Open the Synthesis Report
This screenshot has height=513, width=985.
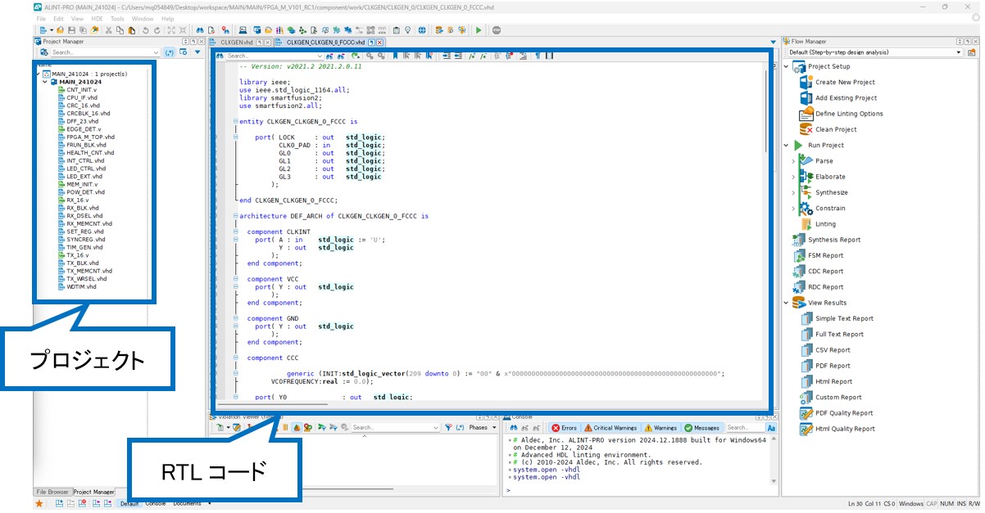tap(834, 240)
